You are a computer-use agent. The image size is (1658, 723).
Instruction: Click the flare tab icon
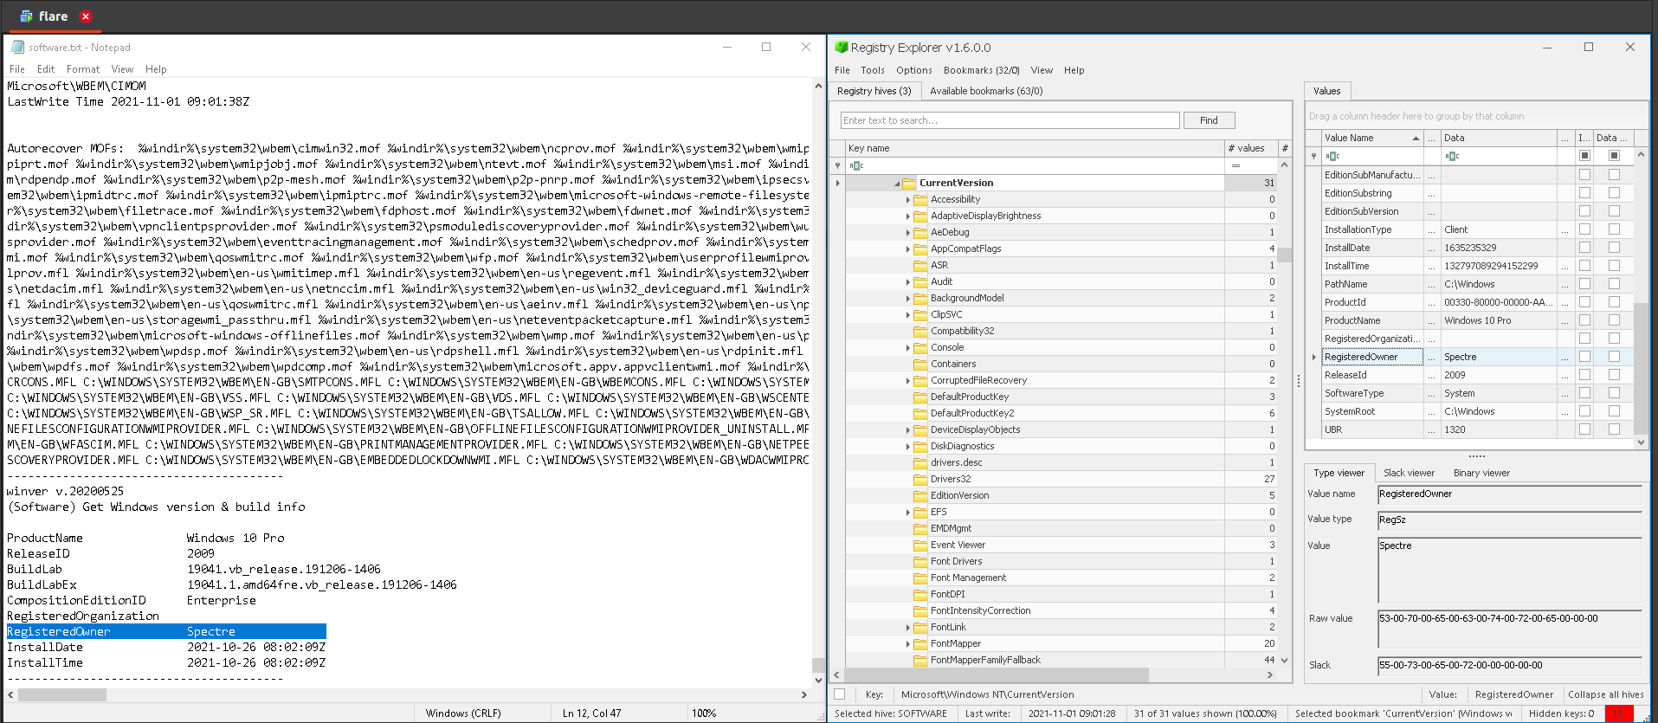pos(26,16)
